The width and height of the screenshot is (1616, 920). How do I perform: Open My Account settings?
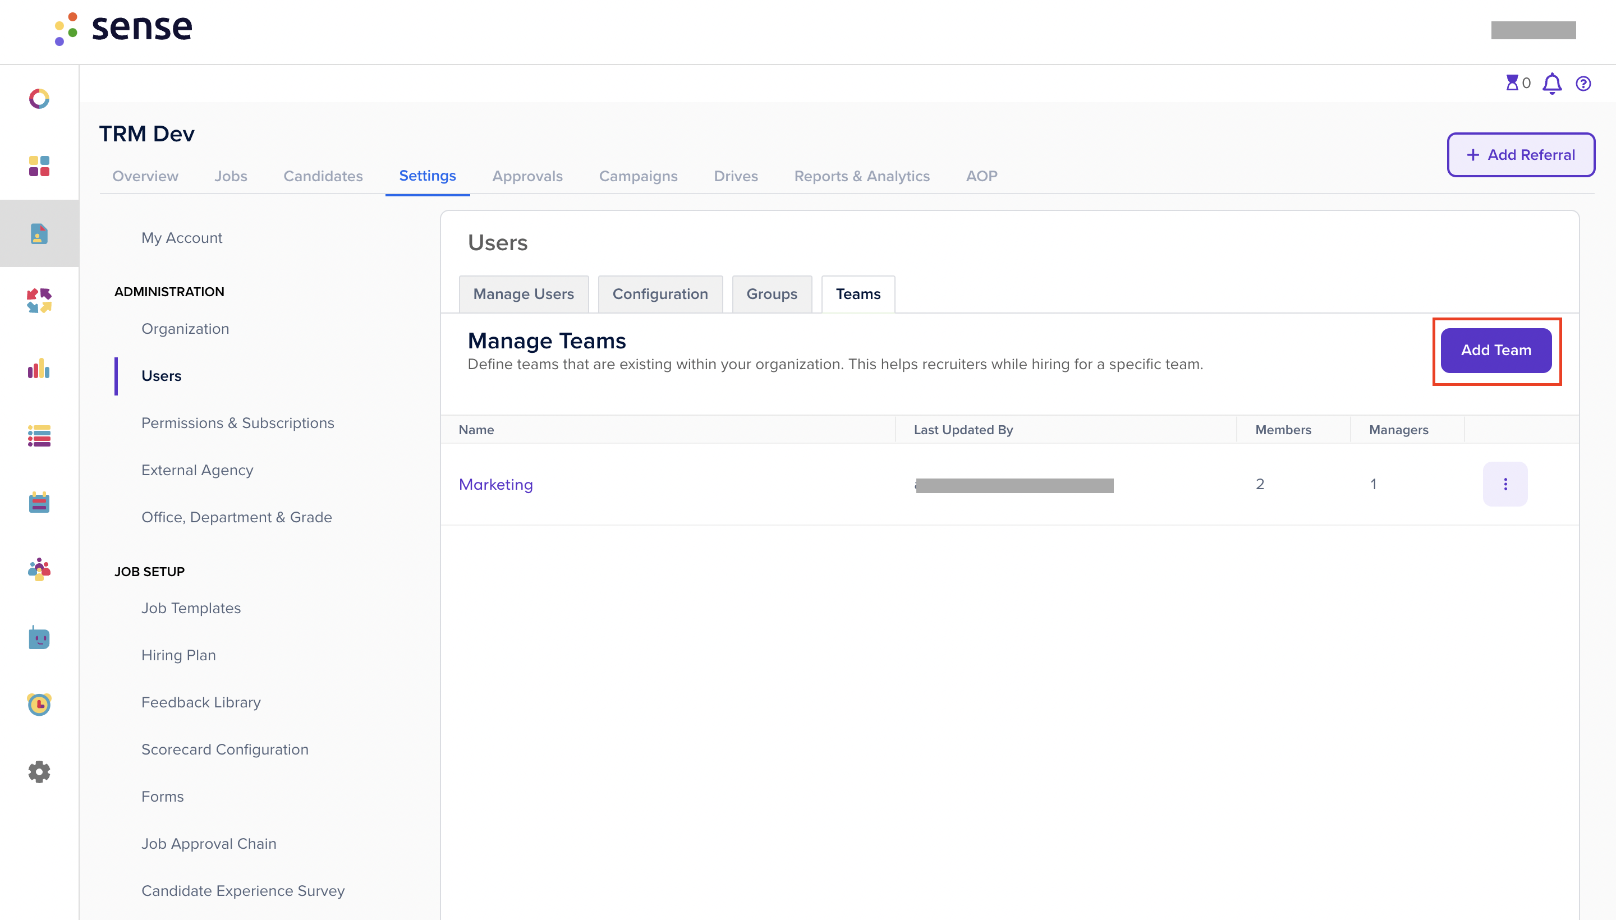click(x=182, y=238)
